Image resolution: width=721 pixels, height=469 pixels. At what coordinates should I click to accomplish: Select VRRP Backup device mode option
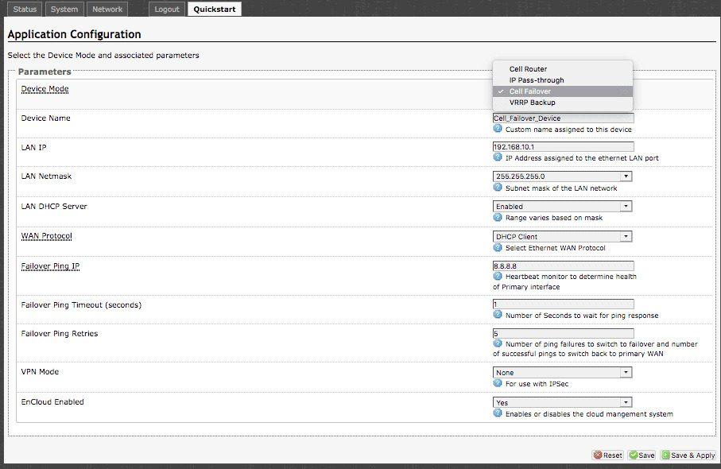532,103
